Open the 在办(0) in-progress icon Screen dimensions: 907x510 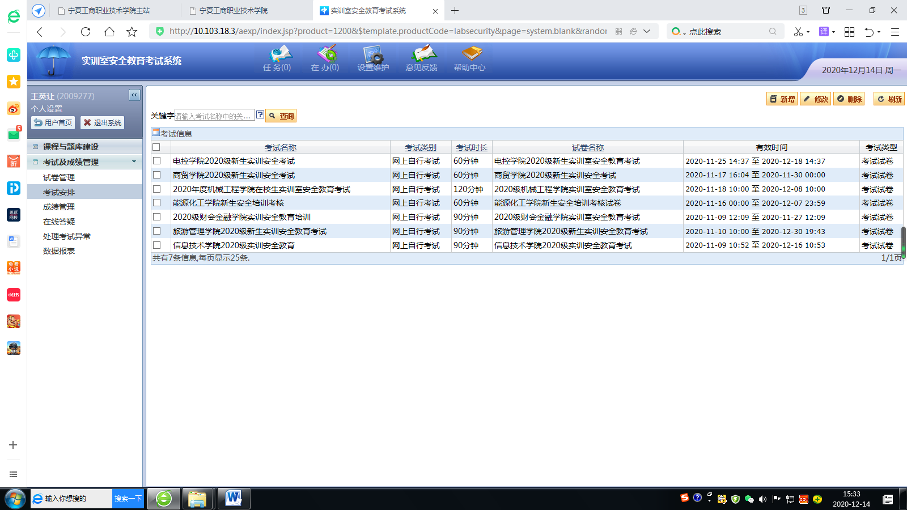325,58
